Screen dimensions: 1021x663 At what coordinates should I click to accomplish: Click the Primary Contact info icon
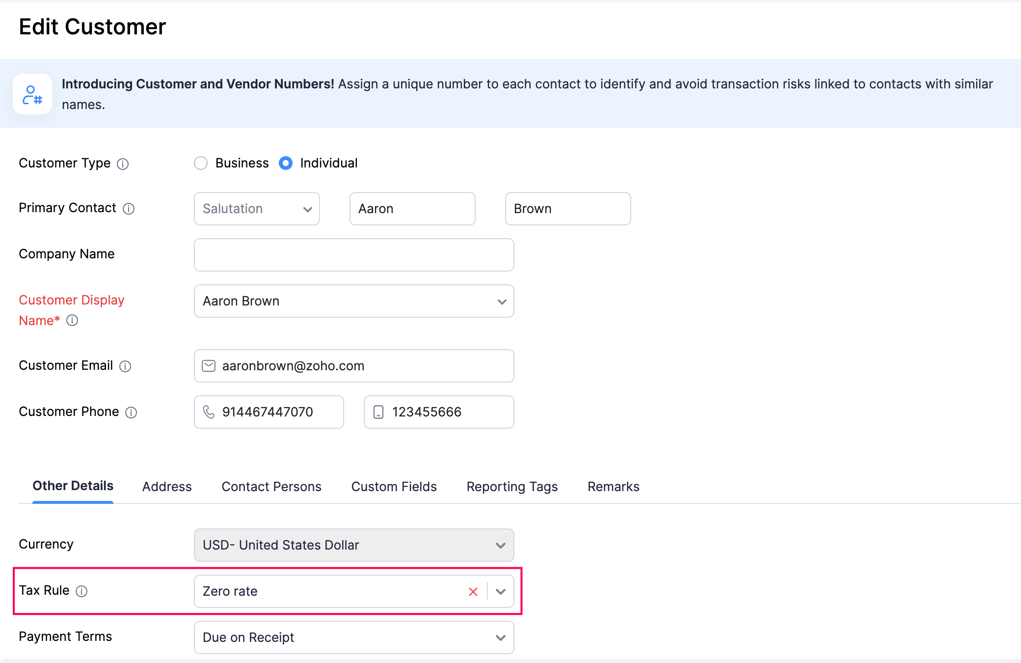(129, 209)
